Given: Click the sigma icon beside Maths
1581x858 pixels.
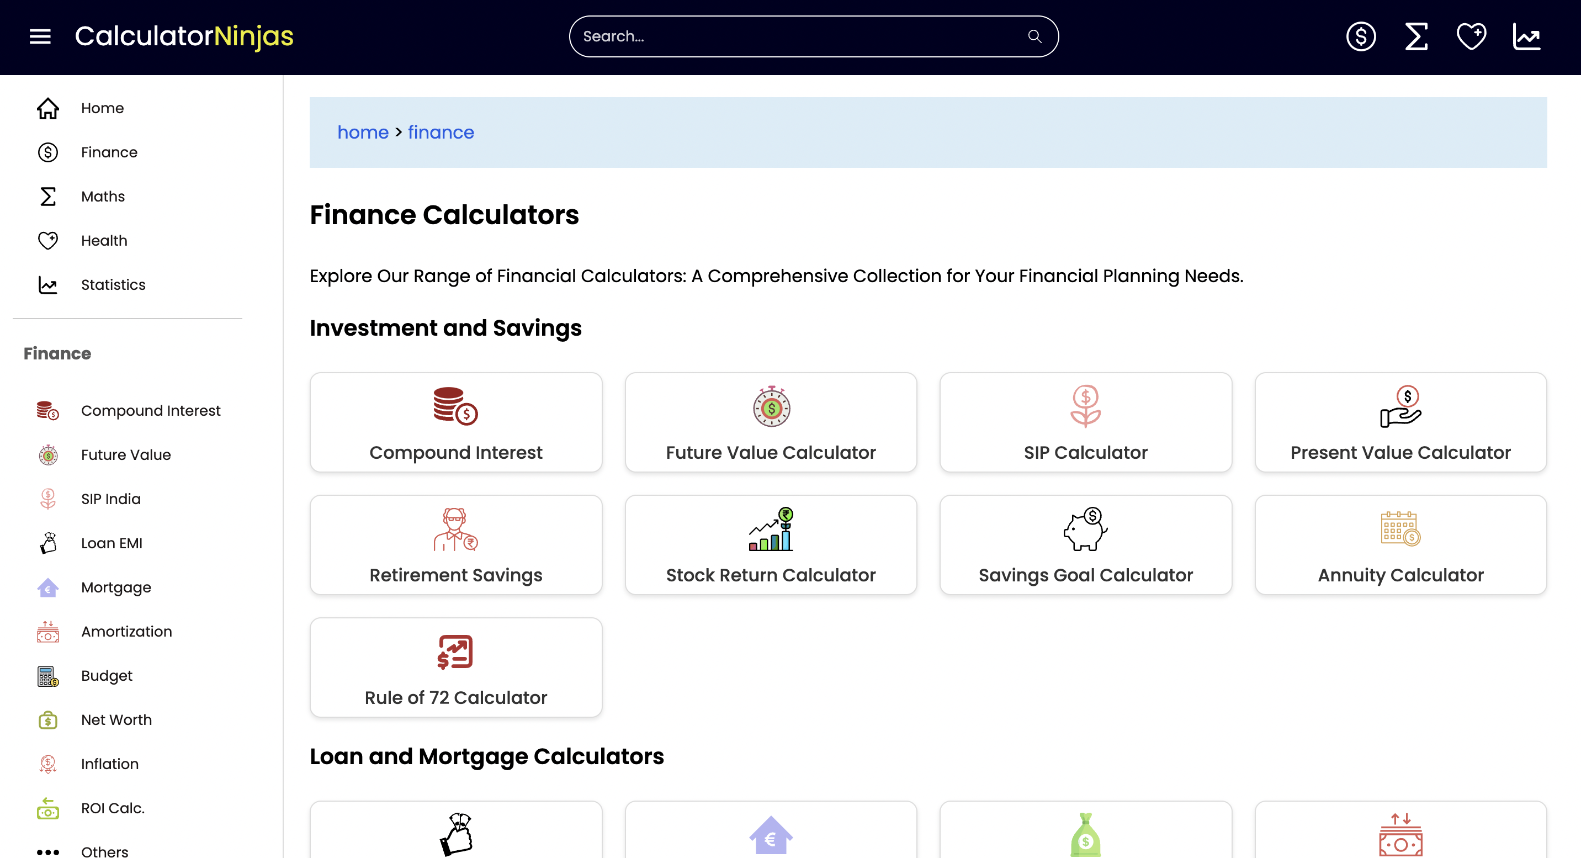Looking at the screenshot, I should tap(48, 197).
